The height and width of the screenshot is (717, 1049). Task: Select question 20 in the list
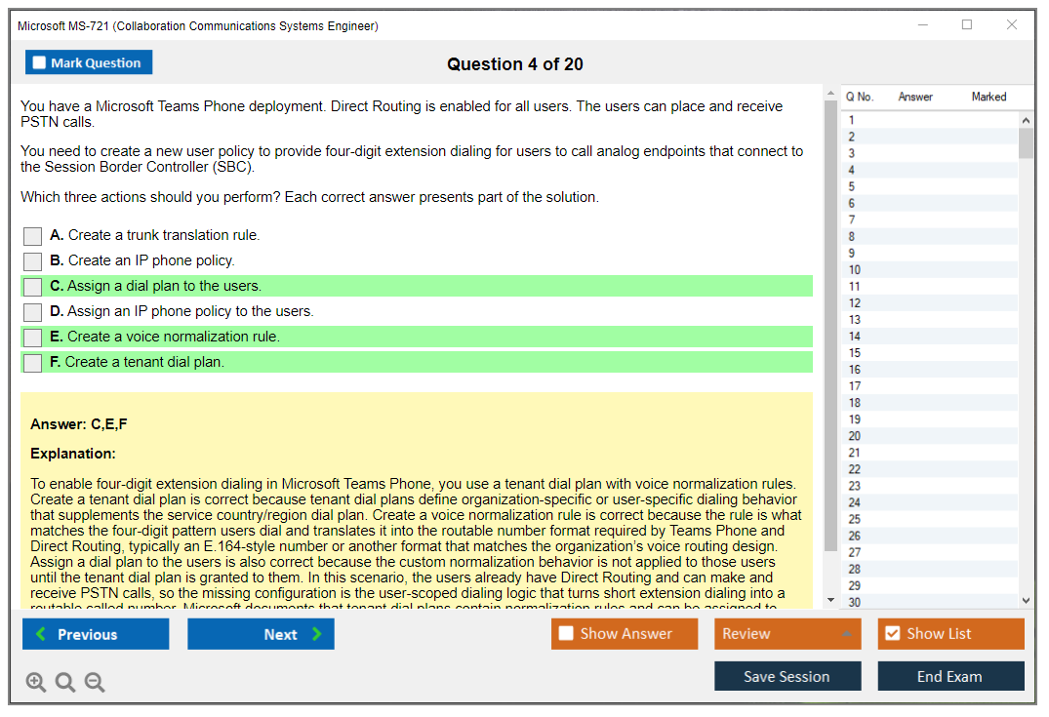point(930,436)
